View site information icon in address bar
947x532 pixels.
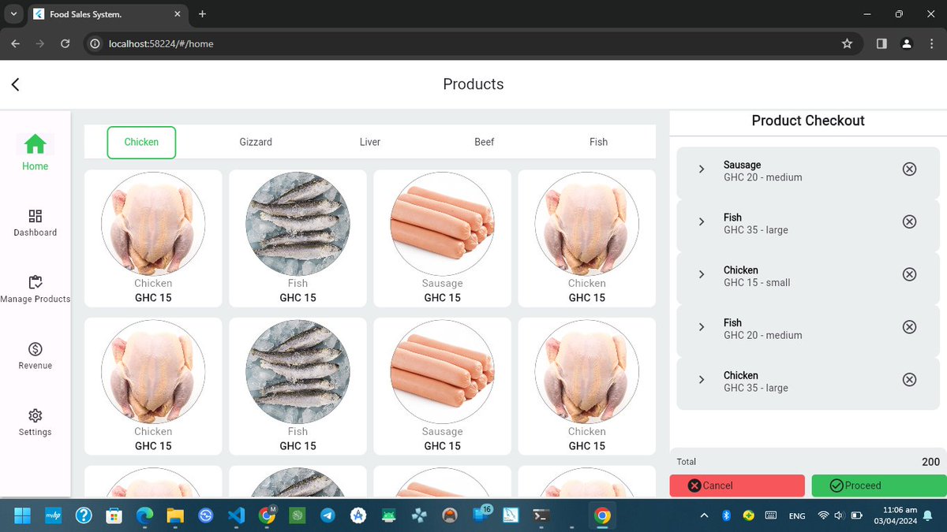[x=95, y=44]
